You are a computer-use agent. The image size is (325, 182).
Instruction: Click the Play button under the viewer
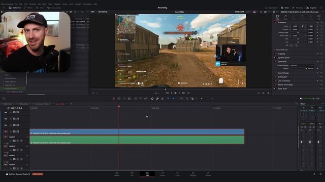(179, 93)
